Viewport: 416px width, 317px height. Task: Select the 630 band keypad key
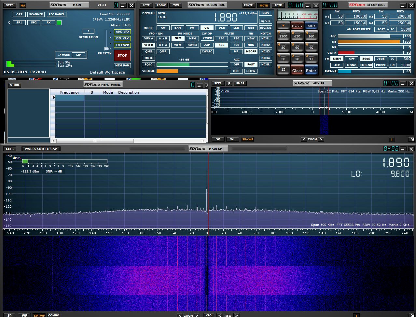click(297, 35)
